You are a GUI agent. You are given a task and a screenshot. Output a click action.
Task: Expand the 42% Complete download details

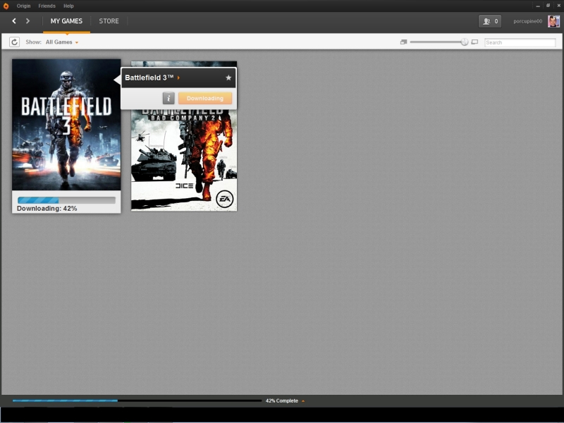coord(302,401)
